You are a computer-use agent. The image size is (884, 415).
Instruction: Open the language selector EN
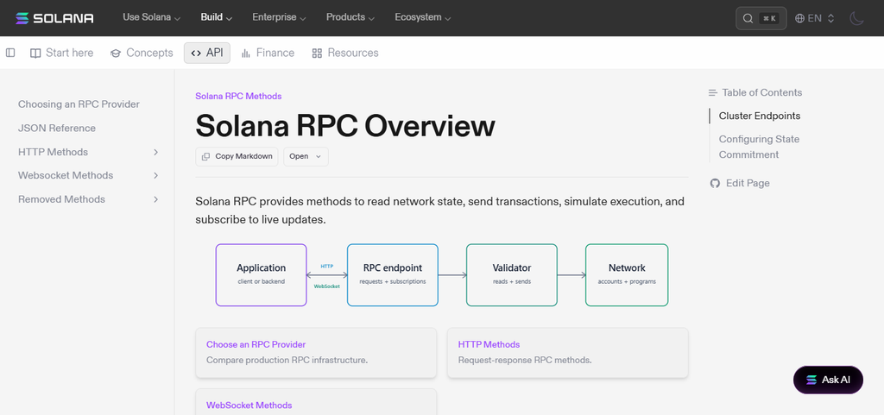click(x=814, y=18)
